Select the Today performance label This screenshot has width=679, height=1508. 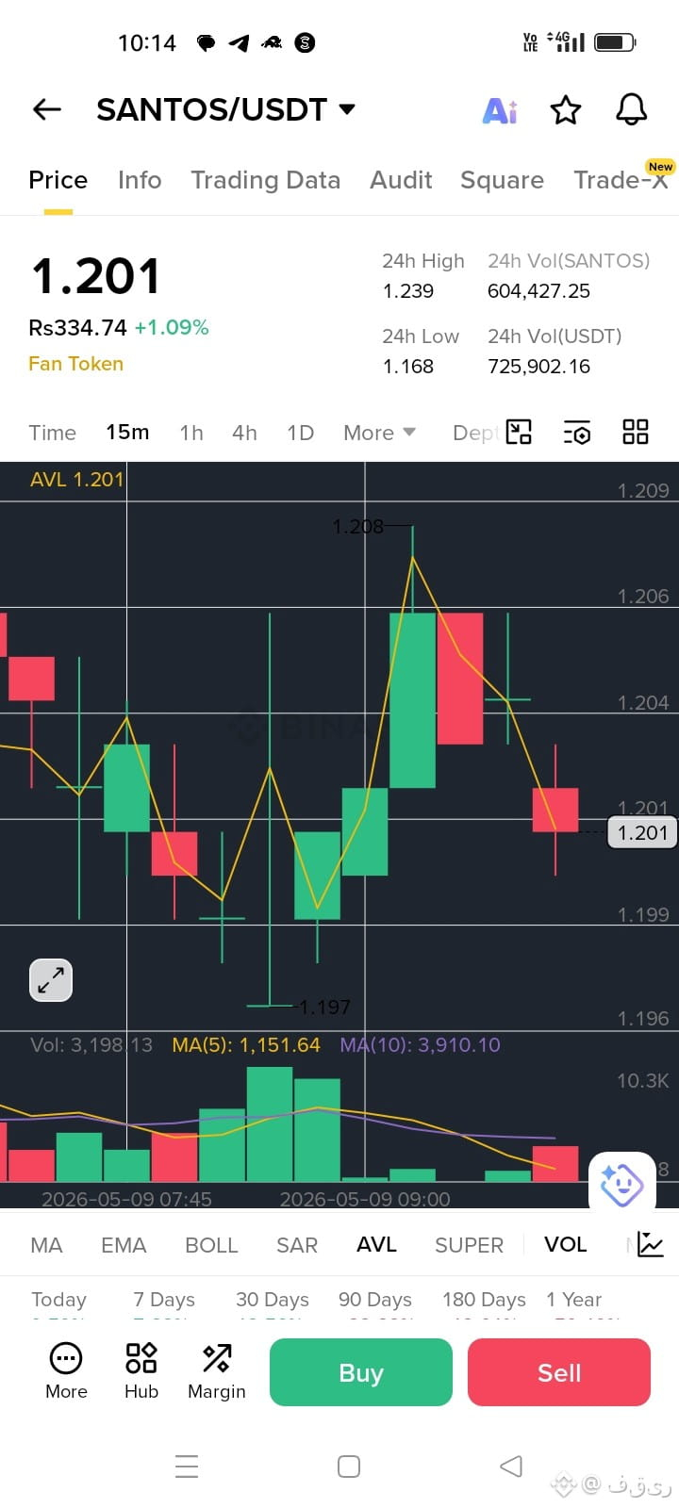point(58,1300)
